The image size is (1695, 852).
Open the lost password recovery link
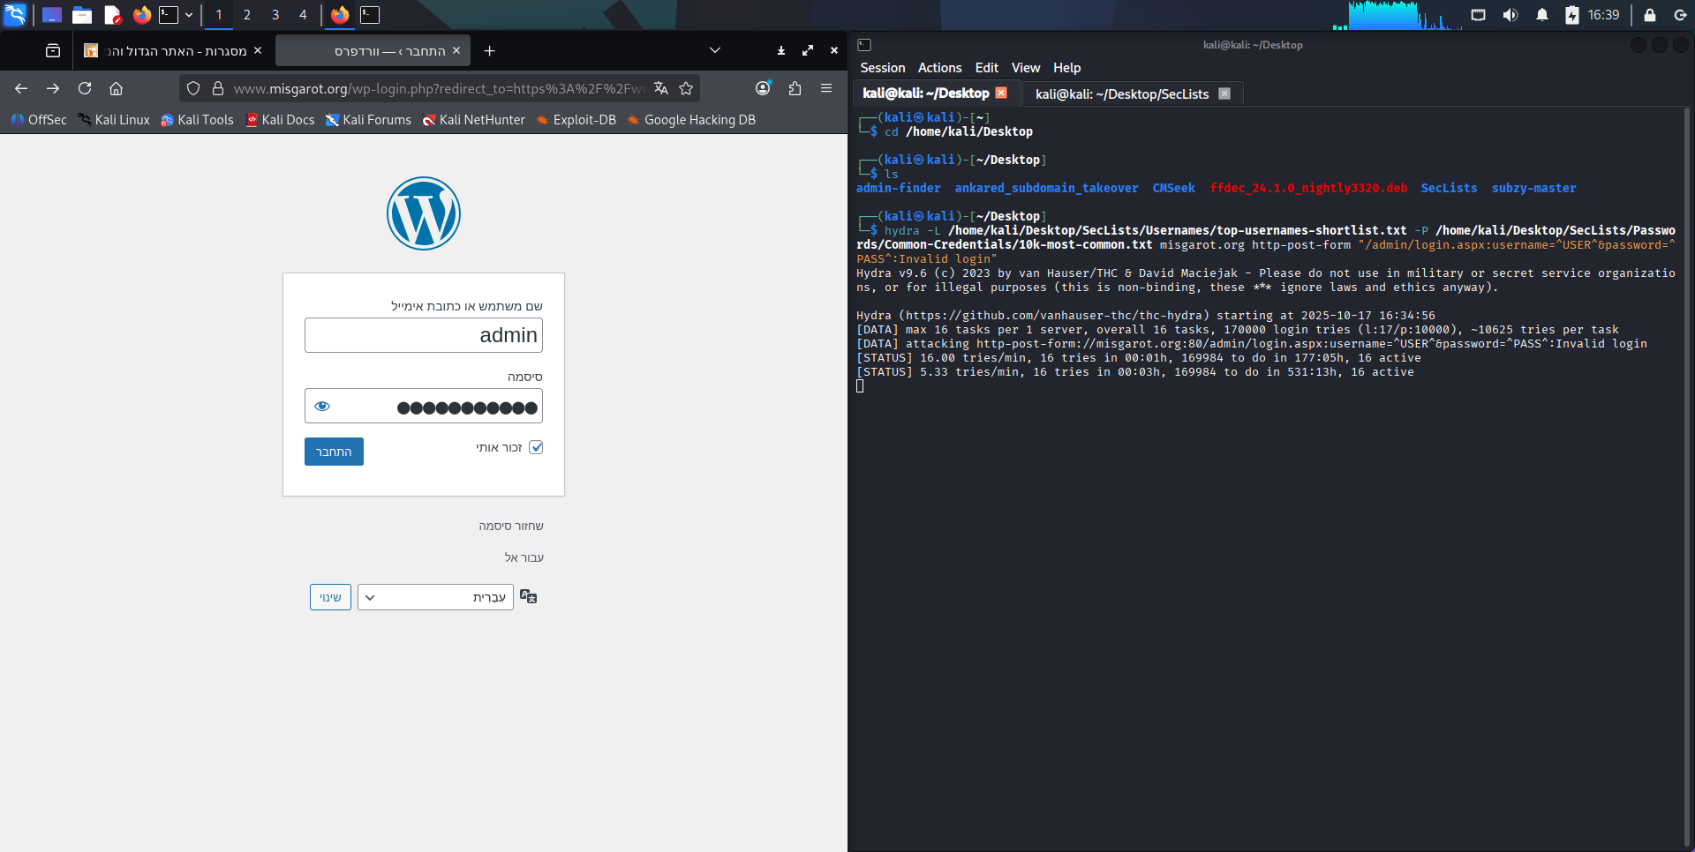click(511, 527)
